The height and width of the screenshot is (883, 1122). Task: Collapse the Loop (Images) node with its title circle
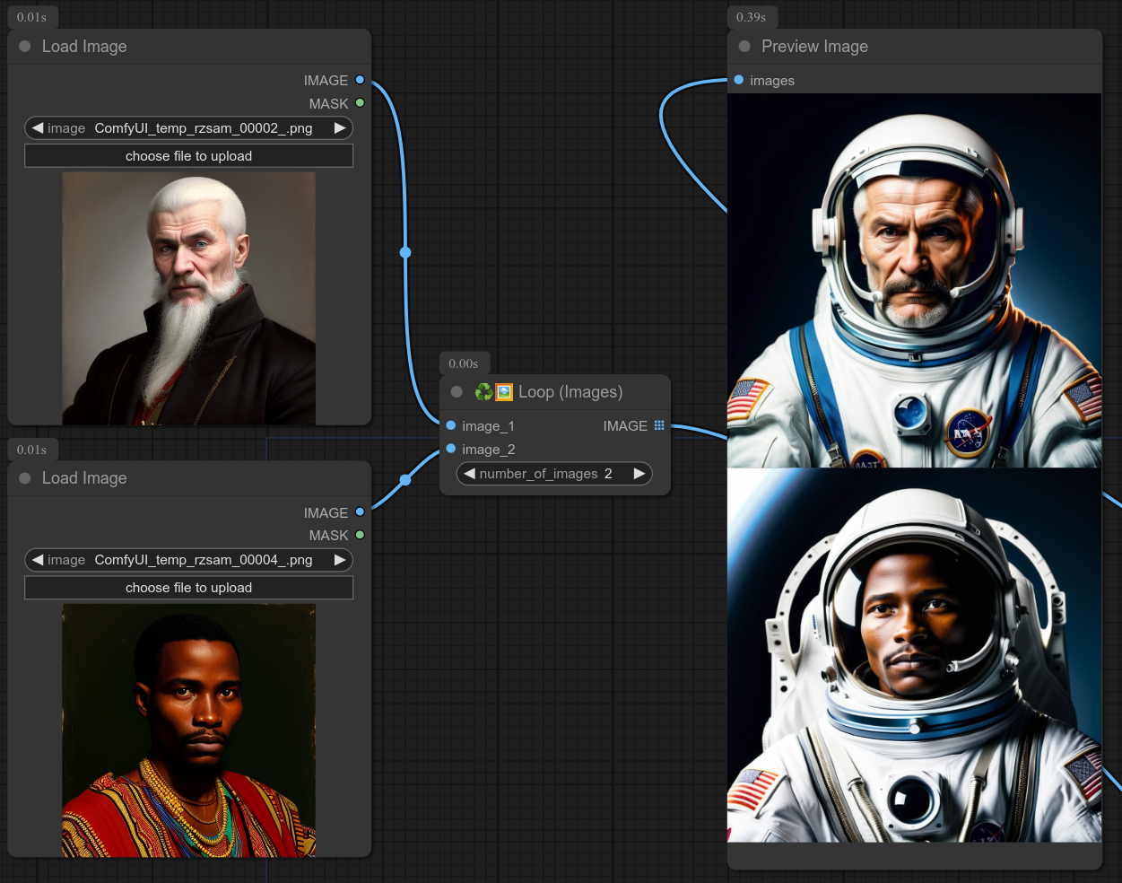(456, 391)
